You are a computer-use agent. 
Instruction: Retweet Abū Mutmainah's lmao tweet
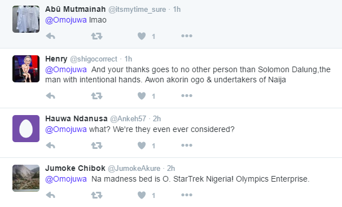pos(97,36)
